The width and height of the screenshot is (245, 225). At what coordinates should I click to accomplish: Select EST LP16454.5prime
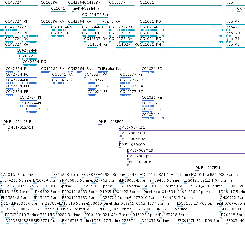[x=47, y=180]
